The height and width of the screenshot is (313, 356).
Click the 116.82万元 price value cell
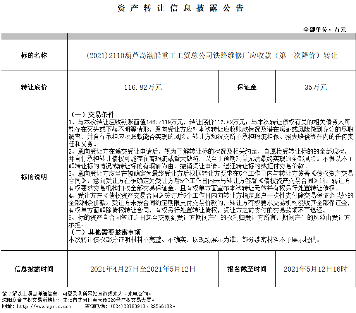(143, 87)
